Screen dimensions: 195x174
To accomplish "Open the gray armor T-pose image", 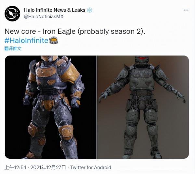I will (x=143, y=107).
